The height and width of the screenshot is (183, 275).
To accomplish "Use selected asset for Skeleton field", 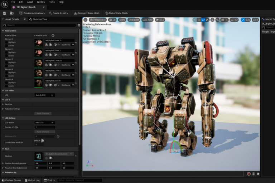I will [46, 158].
